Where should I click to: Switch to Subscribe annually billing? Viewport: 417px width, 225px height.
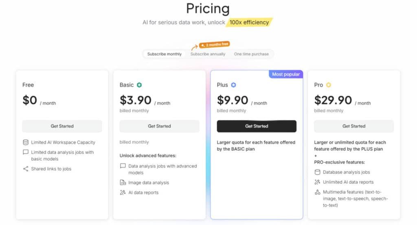click(x=208, y=54)
